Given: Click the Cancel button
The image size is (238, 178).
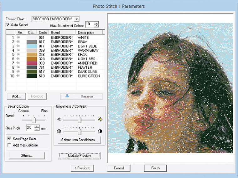Looking at the screenshot, I should click(119, 168).
